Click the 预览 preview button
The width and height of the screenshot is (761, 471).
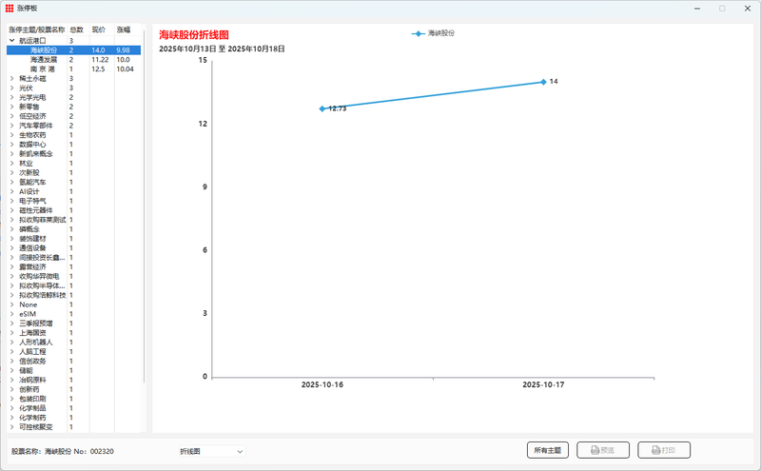tap(603, 450)
